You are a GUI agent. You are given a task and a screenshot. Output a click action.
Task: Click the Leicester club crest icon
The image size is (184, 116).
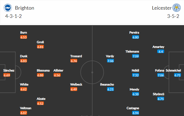177,8
